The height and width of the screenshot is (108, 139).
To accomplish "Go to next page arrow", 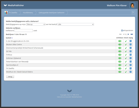I will (x=128, y=34).
